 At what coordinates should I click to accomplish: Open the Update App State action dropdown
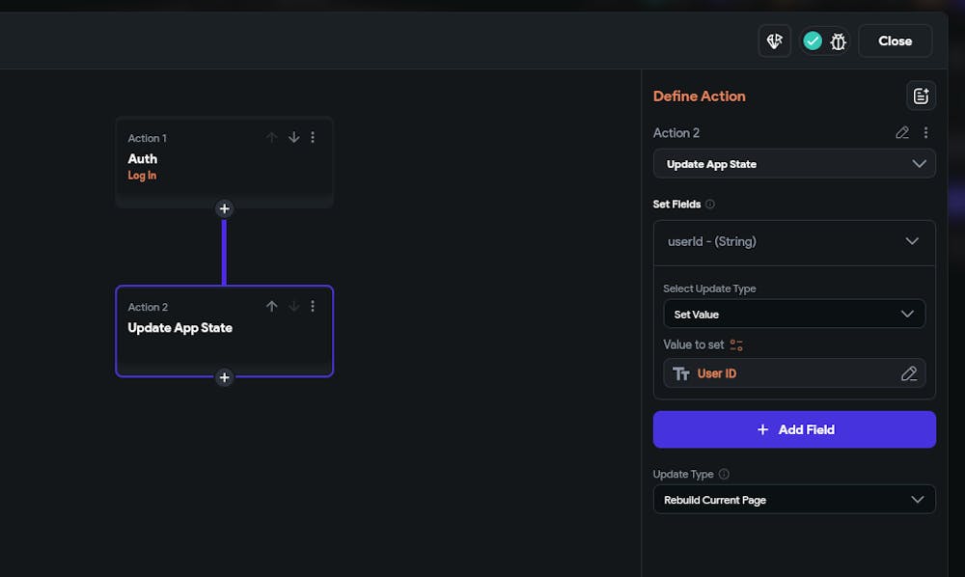tap(794, 164)
